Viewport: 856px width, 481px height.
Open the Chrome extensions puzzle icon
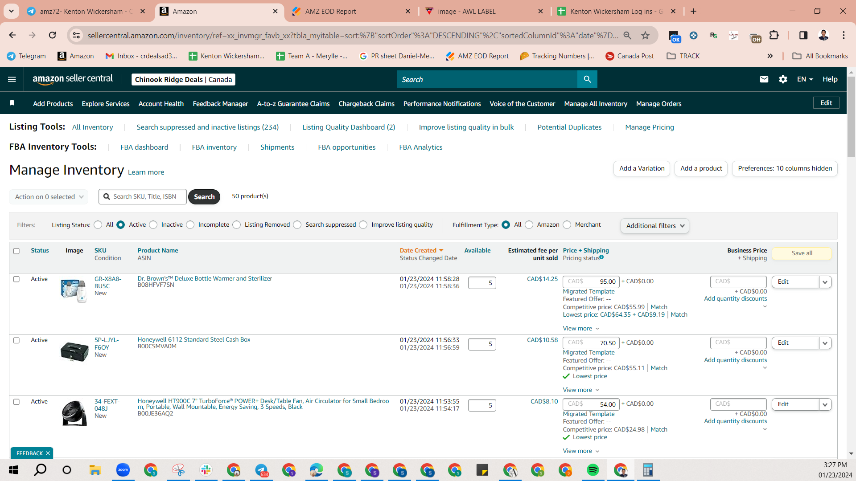(x=774, y=35)
